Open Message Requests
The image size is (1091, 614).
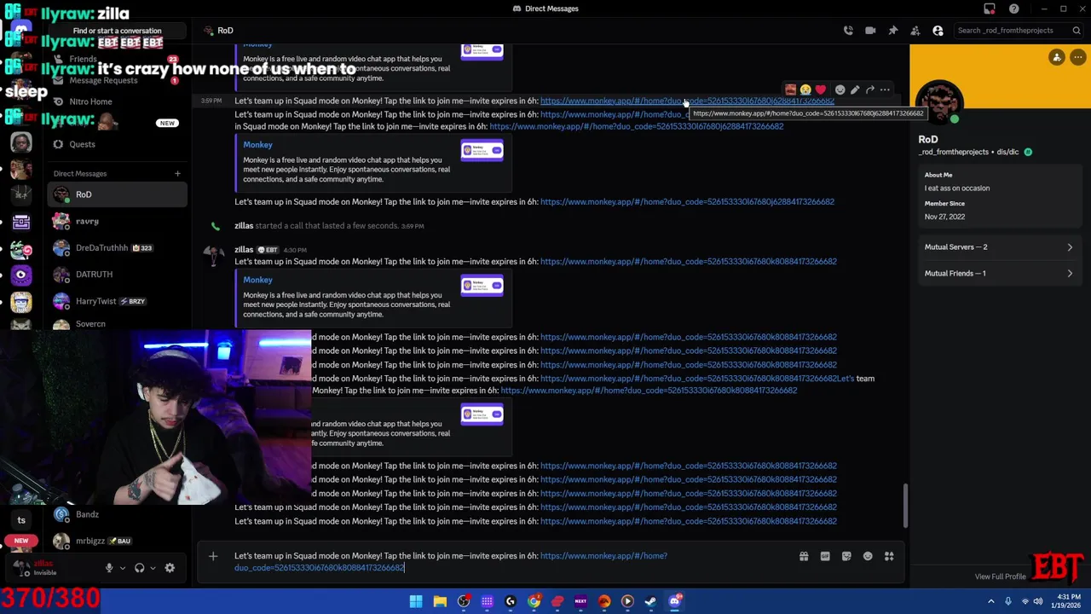tap(117, 80)
